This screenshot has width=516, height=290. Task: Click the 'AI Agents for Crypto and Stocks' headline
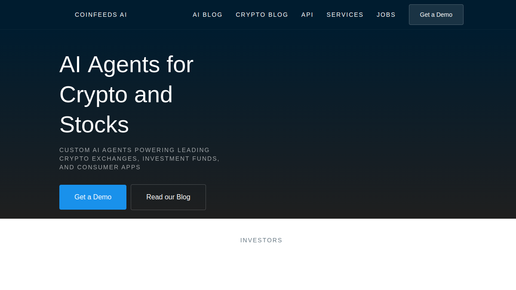[x=126, y=95]
